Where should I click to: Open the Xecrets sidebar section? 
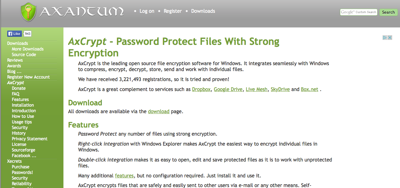[14, 161]
